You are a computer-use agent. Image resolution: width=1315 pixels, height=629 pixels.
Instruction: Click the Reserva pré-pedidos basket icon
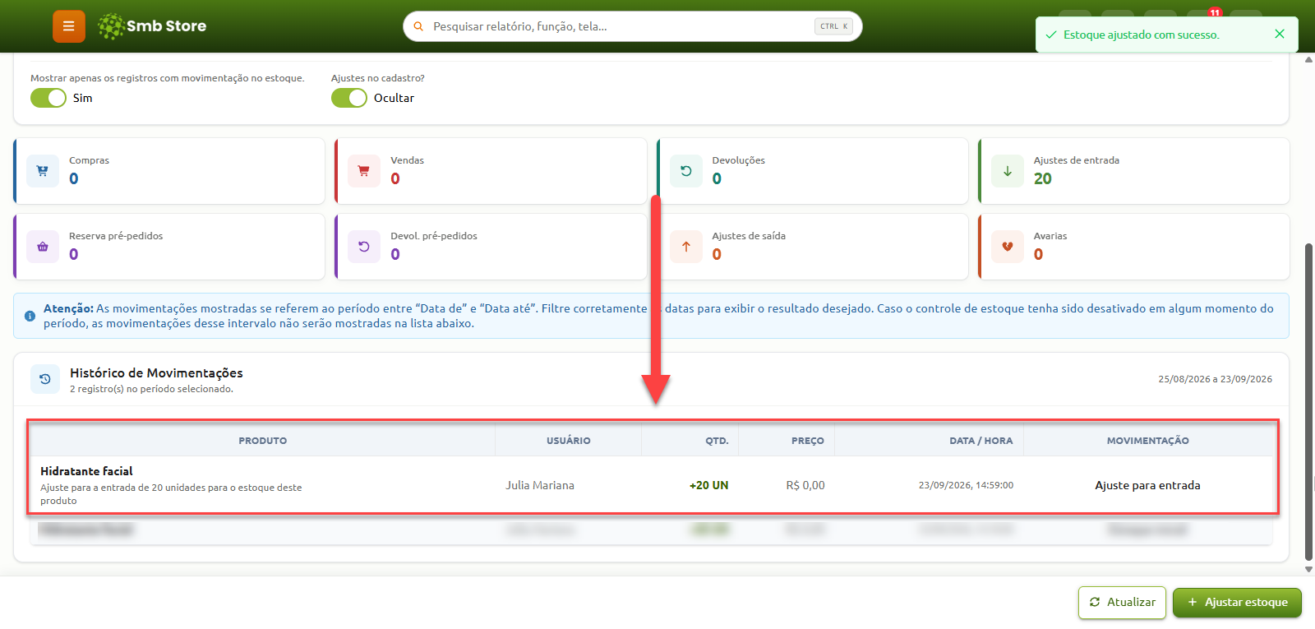coord(43,247)
